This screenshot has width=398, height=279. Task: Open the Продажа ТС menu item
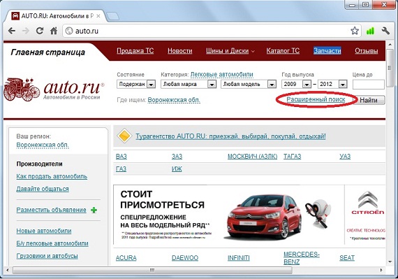click(135, 51)
